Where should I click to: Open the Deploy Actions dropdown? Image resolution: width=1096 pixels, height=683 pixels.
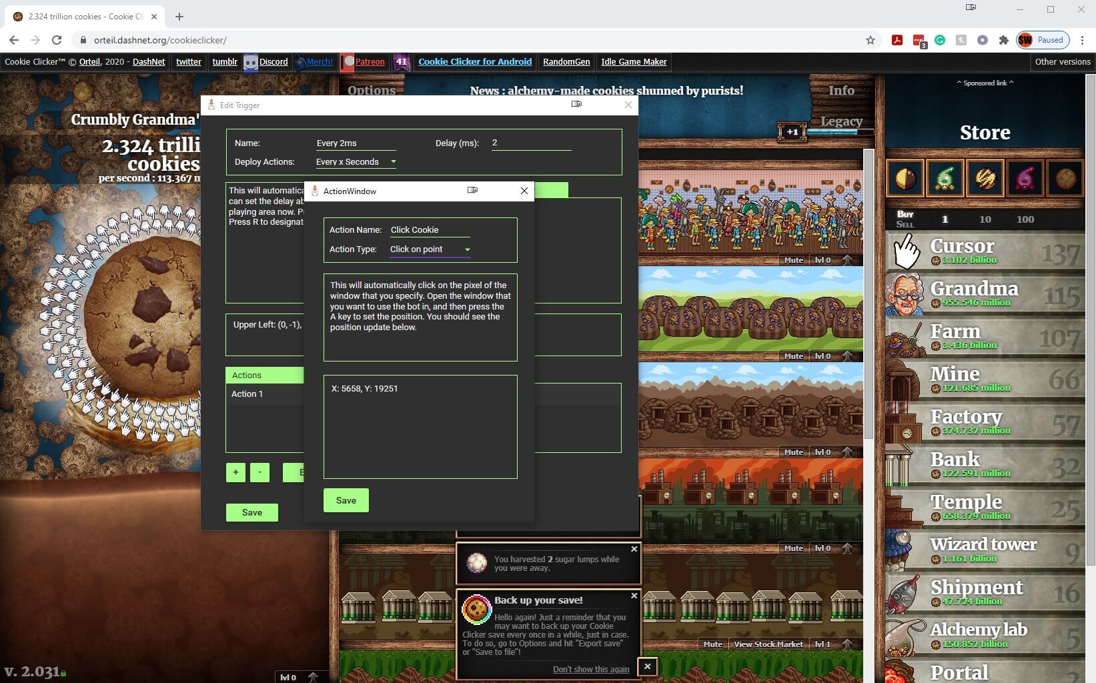click(356, 162)
